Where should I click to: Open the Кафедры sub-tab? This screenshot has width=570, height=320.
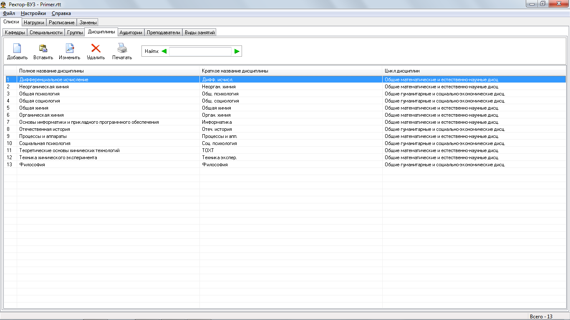[15, 32]
